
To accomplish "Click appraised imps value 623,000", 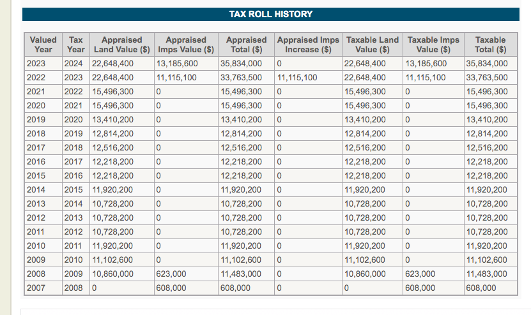I will click(x=186, y=274).
